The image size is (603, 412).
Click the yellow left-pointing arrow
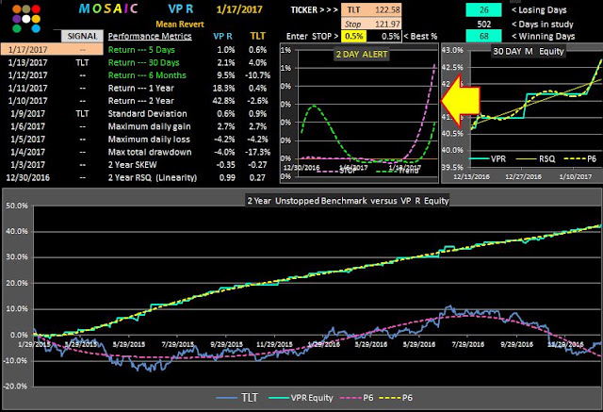pyautogui.click(x=460, y=101)
